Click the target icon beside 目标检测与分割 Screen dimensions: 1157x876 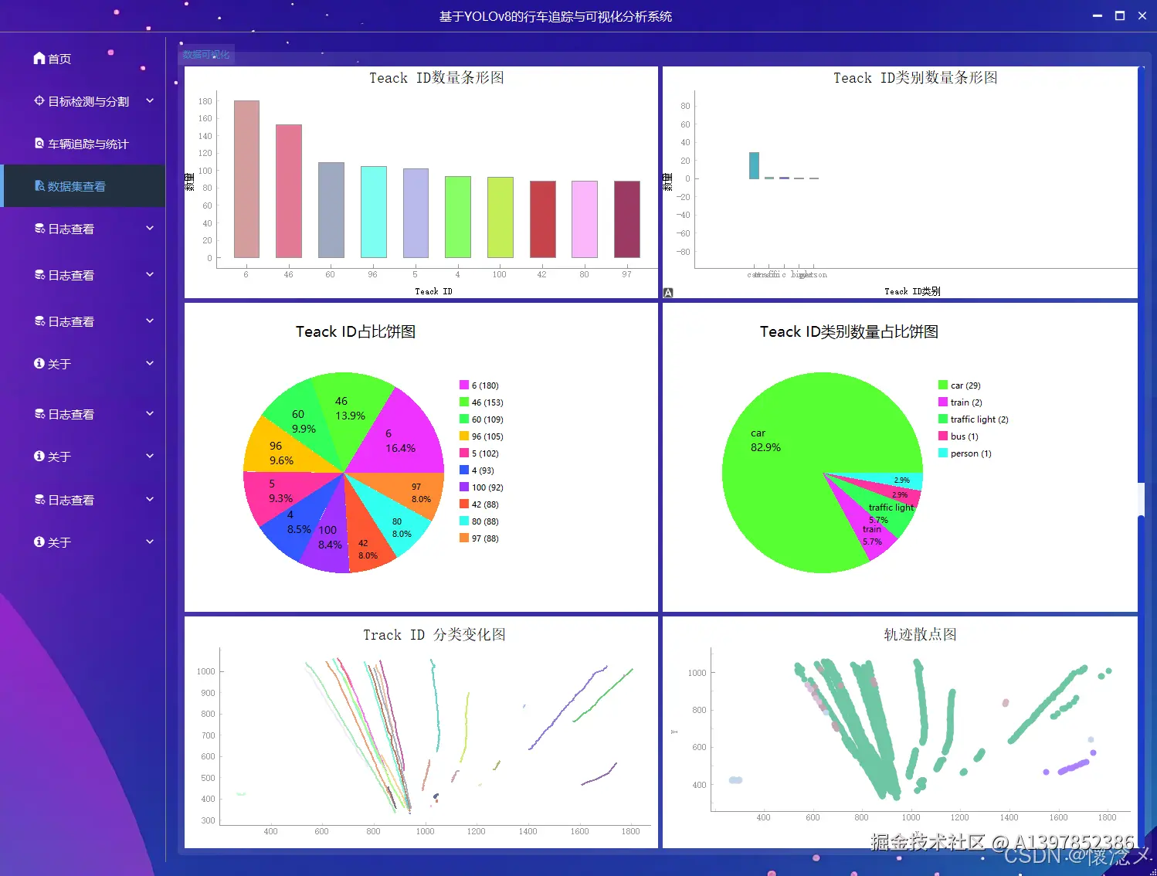click(39, 100)
